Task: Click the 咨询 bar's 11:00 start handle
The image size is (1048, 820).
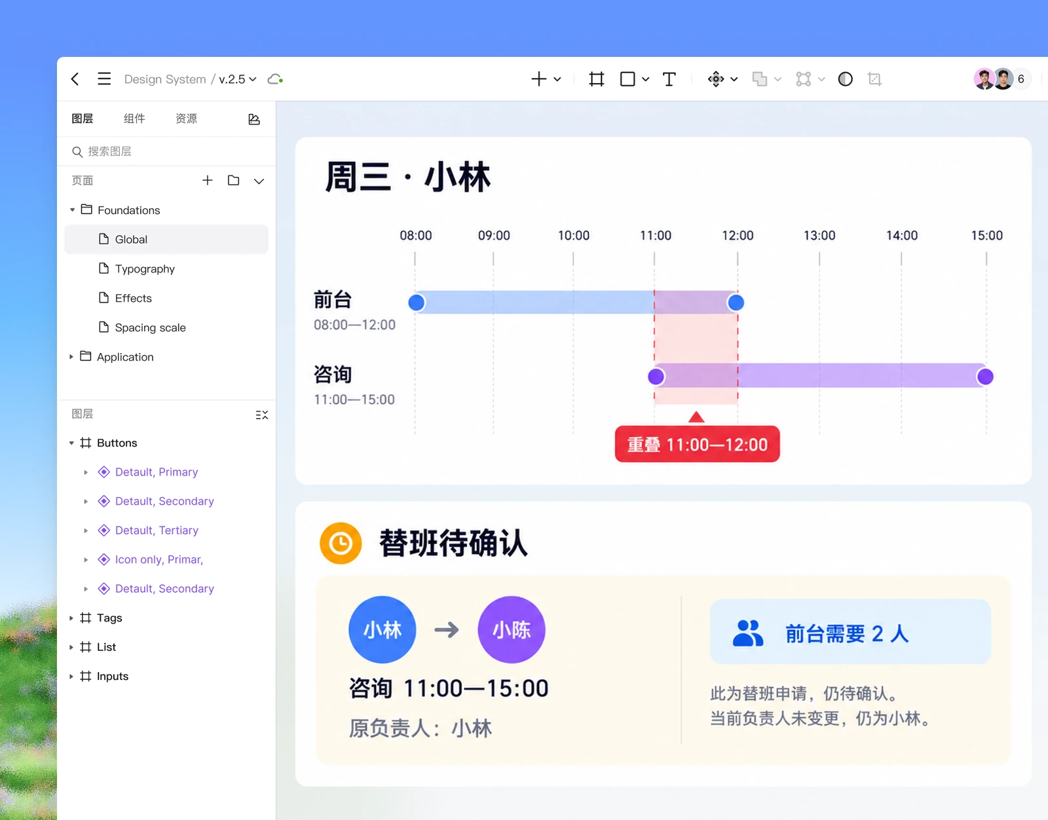Action: pyautogui.click(x=656, y=377)
